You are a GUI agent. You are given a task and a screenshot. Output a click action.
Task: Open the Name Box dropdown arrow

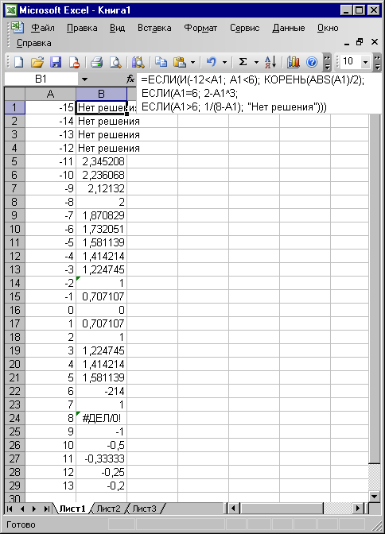point(84,79)
